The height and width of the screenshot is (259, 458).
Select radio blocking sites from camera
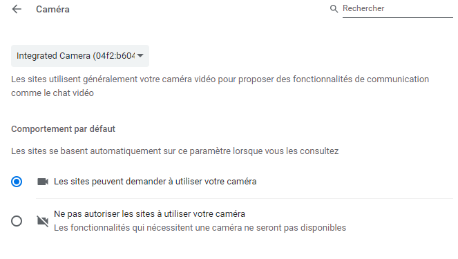pos(17,221)
